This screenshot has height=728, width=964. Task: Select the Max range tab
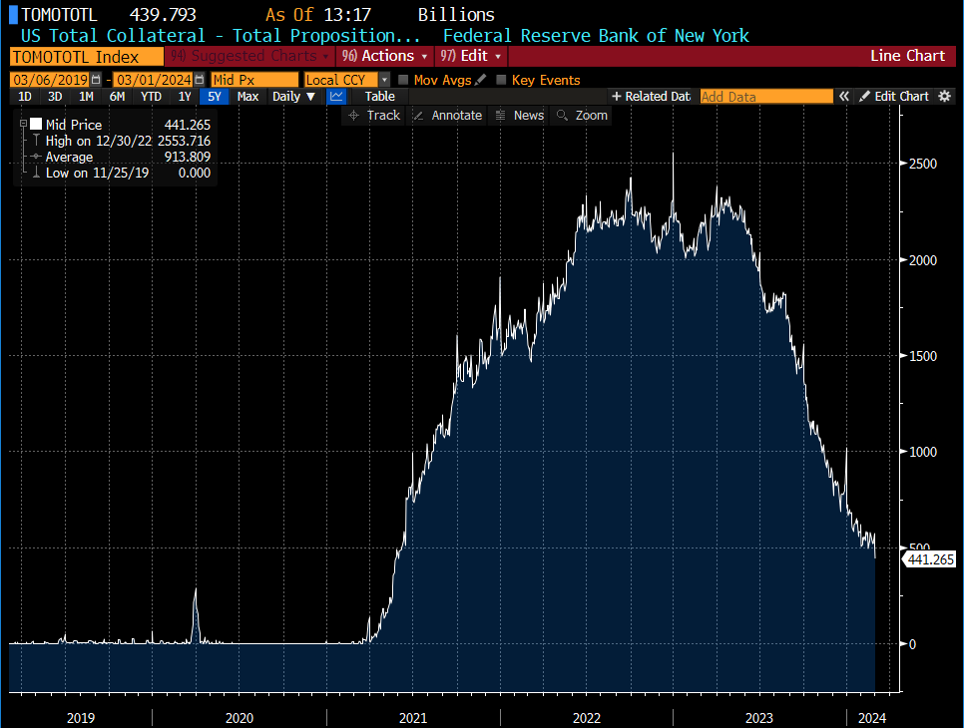point(247,97)
